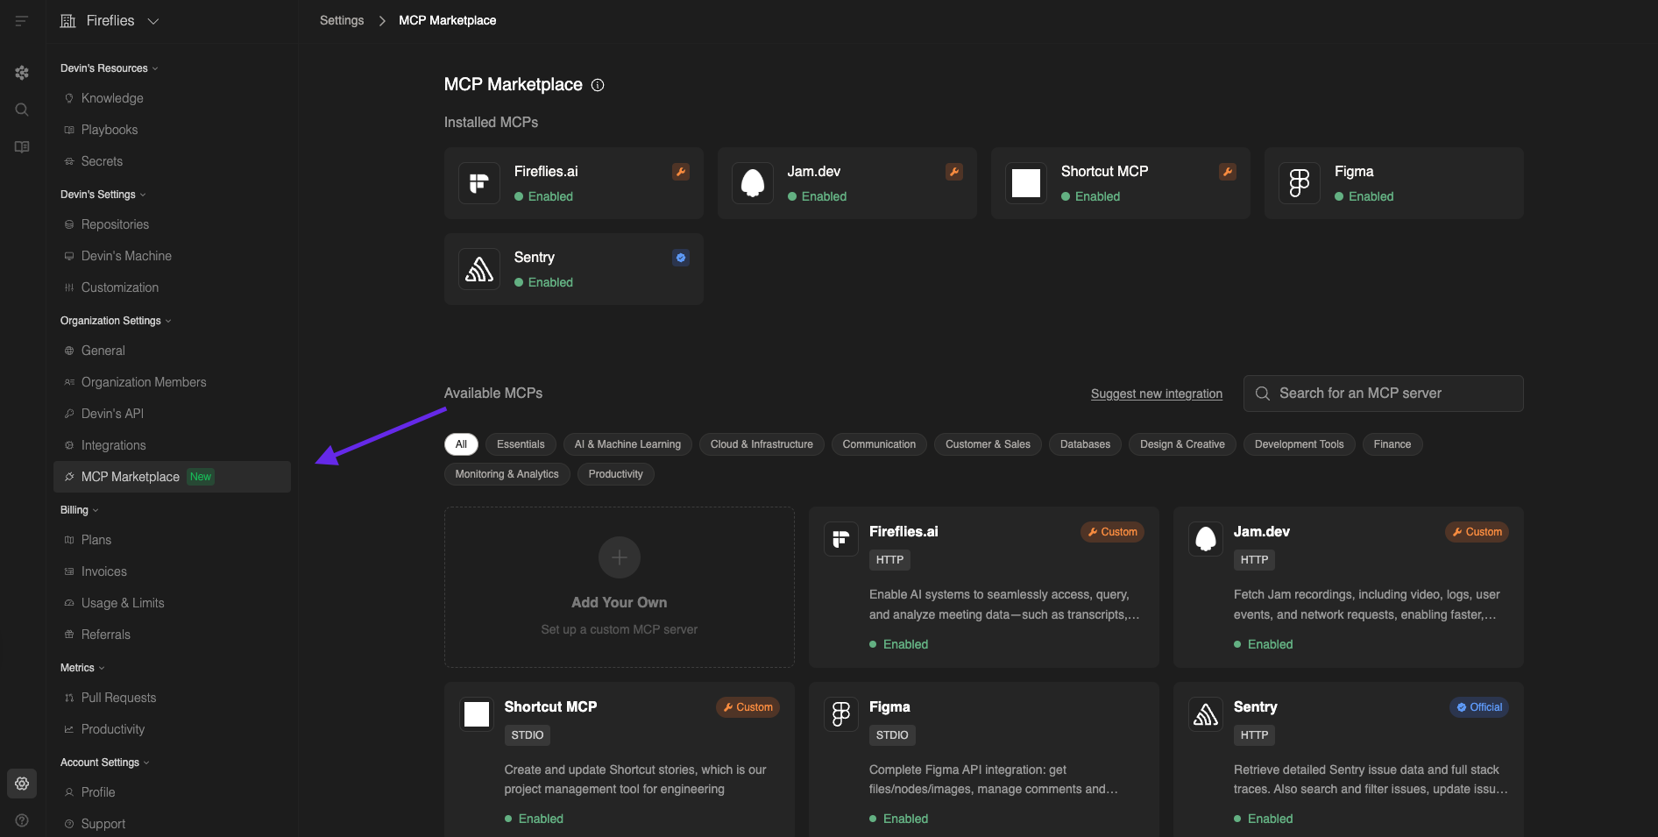The image size is (1658, 837).
Task: Click the Figma installed card logo
Action: tap(1300, 183)
